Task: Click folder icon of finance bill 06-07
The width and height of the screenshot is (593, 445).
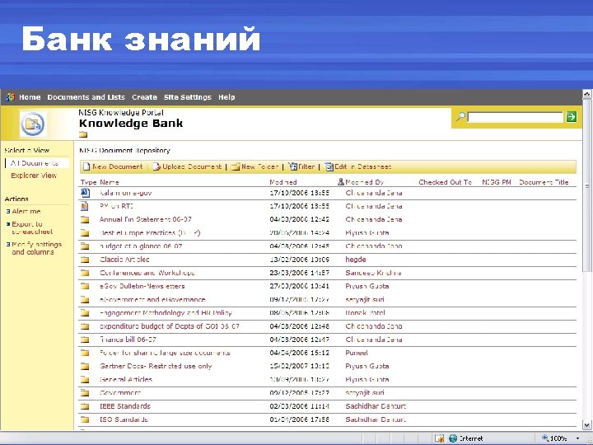Action: click(85, 340)
